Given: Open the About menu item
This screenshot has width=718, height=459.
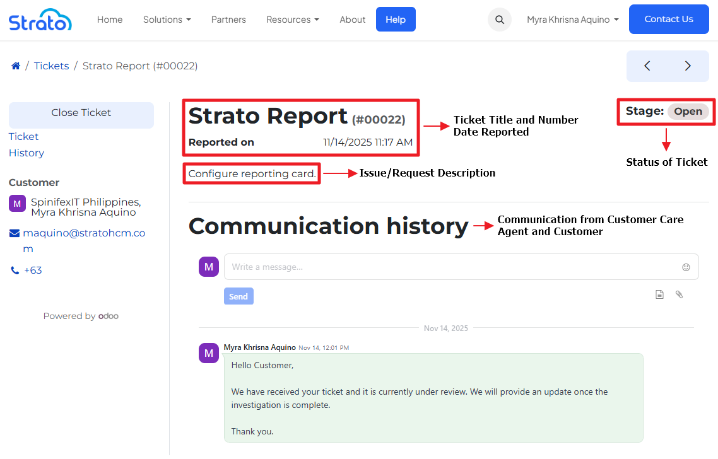Looking at the screenshot, I should 352,20.
